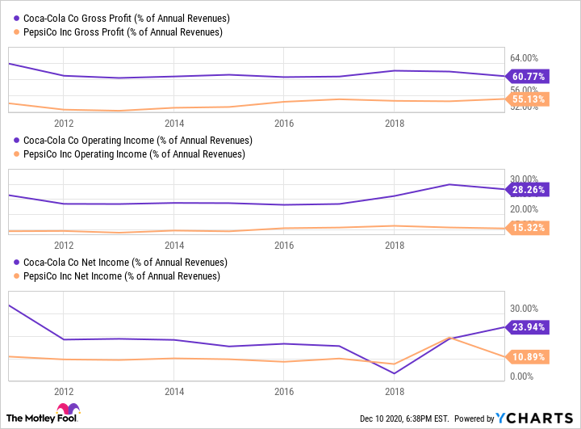Click 2016 on the operating income chart axis

[x=284, y=245]
